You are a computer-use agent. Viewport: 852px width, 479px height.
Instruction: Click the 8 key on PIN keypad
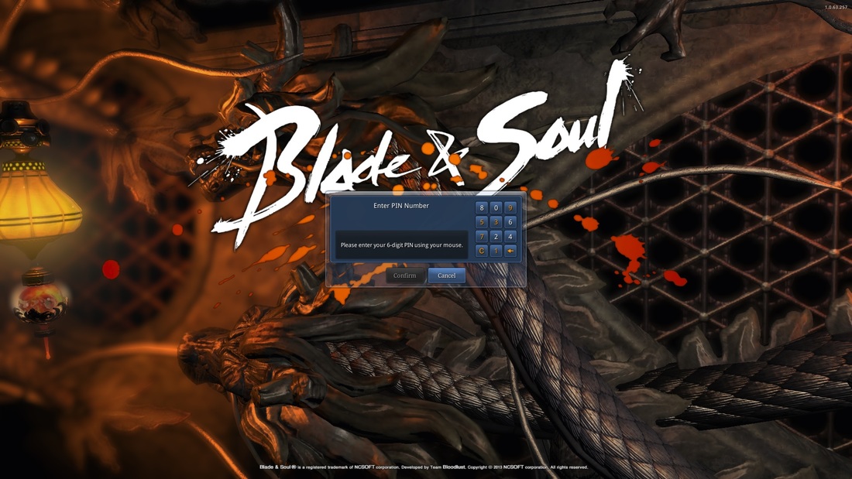coord(482,207)
